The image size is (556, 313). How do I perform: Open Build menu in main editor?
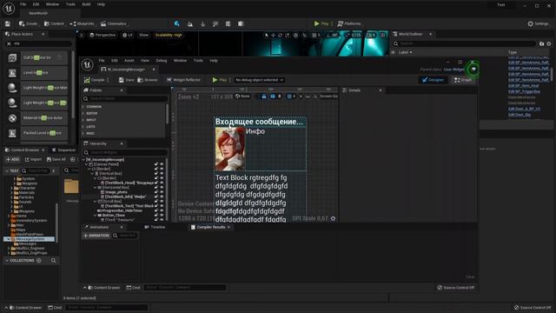(x=86, y=4)
